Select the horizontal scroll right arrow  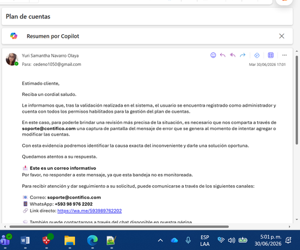pyautogui.click(x=289, y=227)
